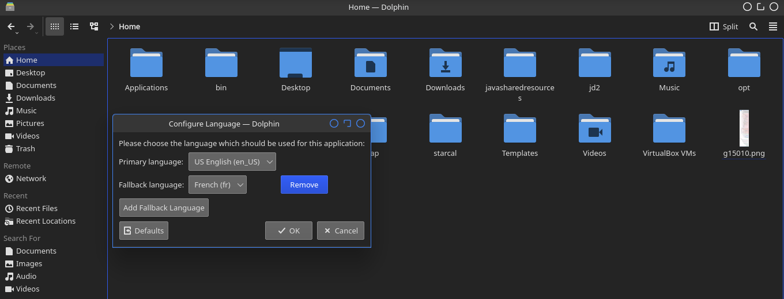
Task: Select Network in Remote section
Action: pyautogui.click(x=31, y=178)
